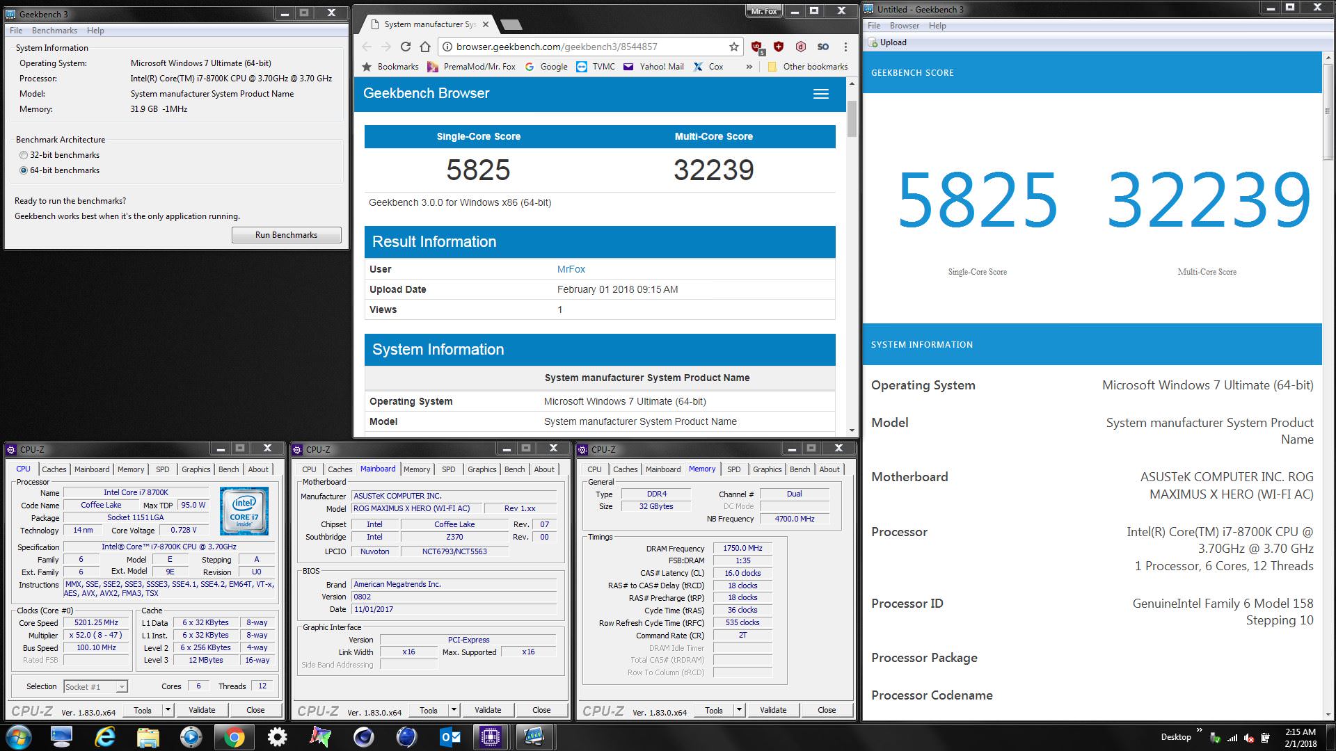
Task: Open Browser menu in Untitled Geekbench window
Action: (x=905, y=26)
